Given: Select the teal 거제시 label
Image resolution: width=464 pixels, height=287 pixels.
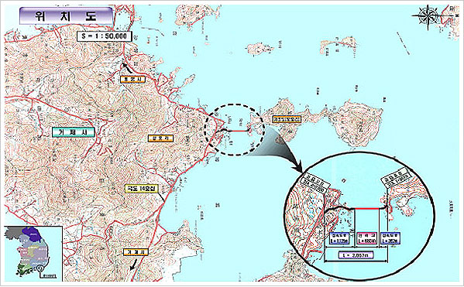Looking at the screenshot, I should coord(74,132).
